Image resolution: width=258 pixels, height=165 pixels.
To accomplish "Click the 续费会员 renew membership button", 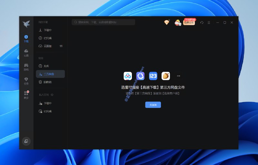I will pyautogui.click(x=189, y=23).
